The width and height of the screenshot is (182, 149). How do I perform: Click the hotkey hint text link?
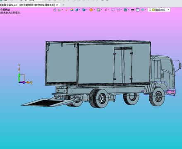[5, 10]
